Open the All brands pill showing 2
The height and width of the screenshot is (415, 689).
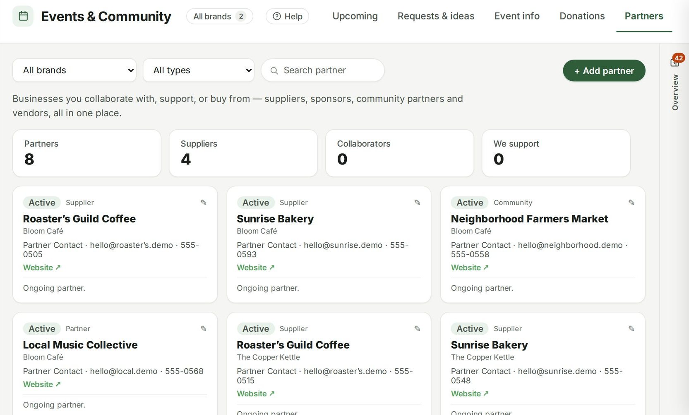[x=220, y=16]
